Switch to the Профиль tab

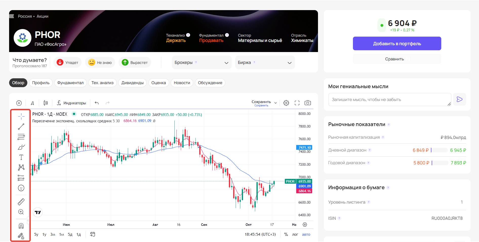click(x=41, y=83)
